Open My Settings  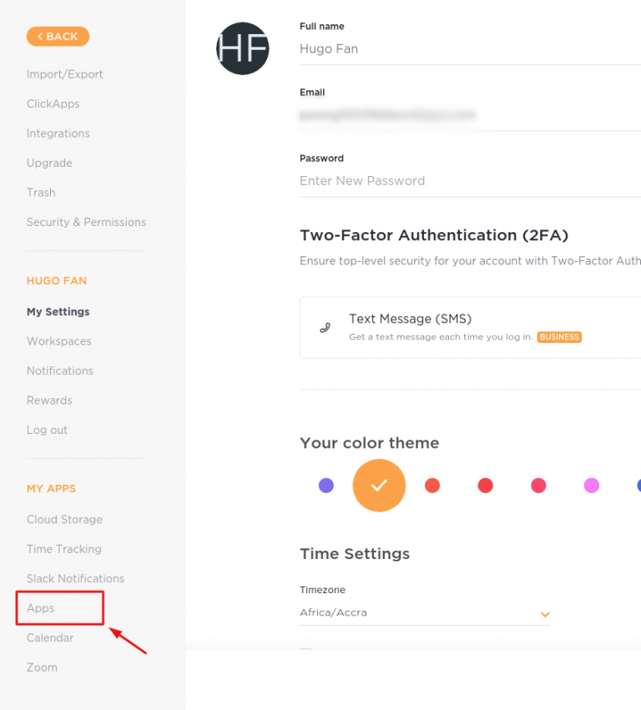pyautogui.click(x=58, y=311)
